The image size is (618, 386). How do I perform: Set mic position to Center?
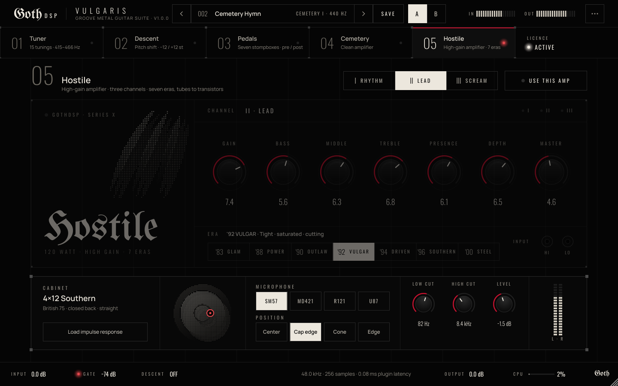[272, 332]
